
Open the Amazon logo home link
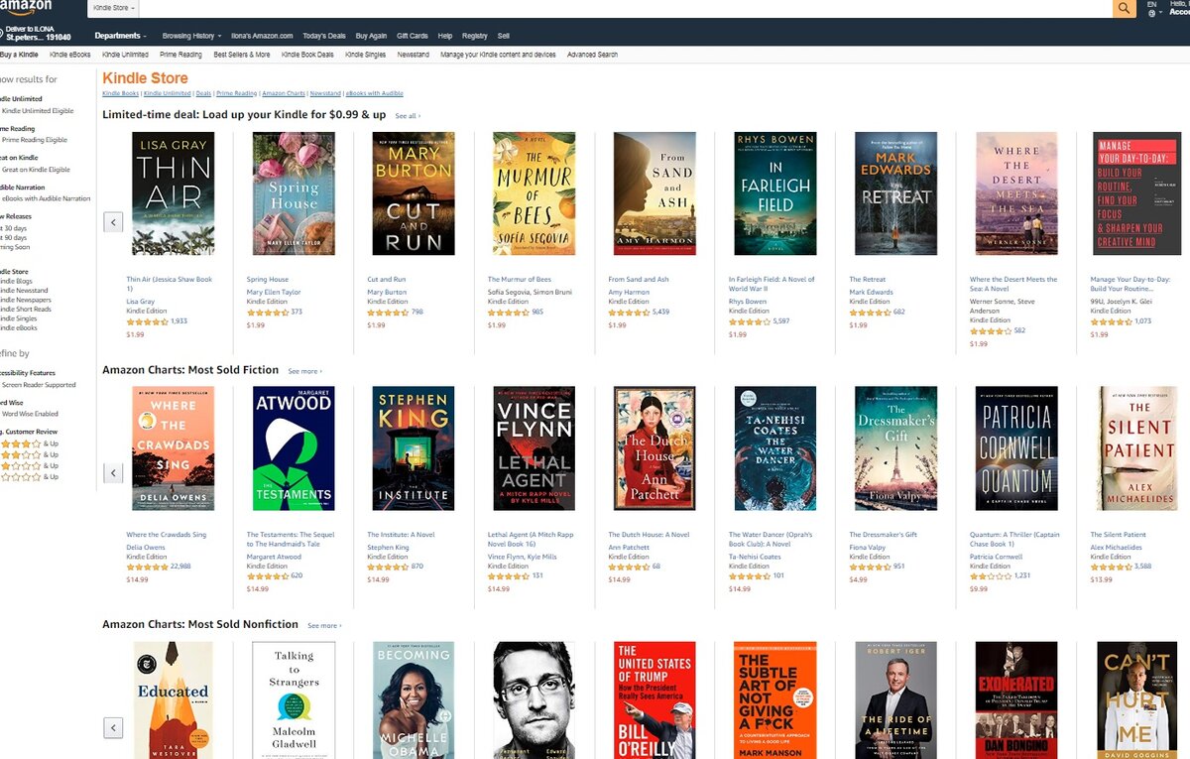click(25, 7)
